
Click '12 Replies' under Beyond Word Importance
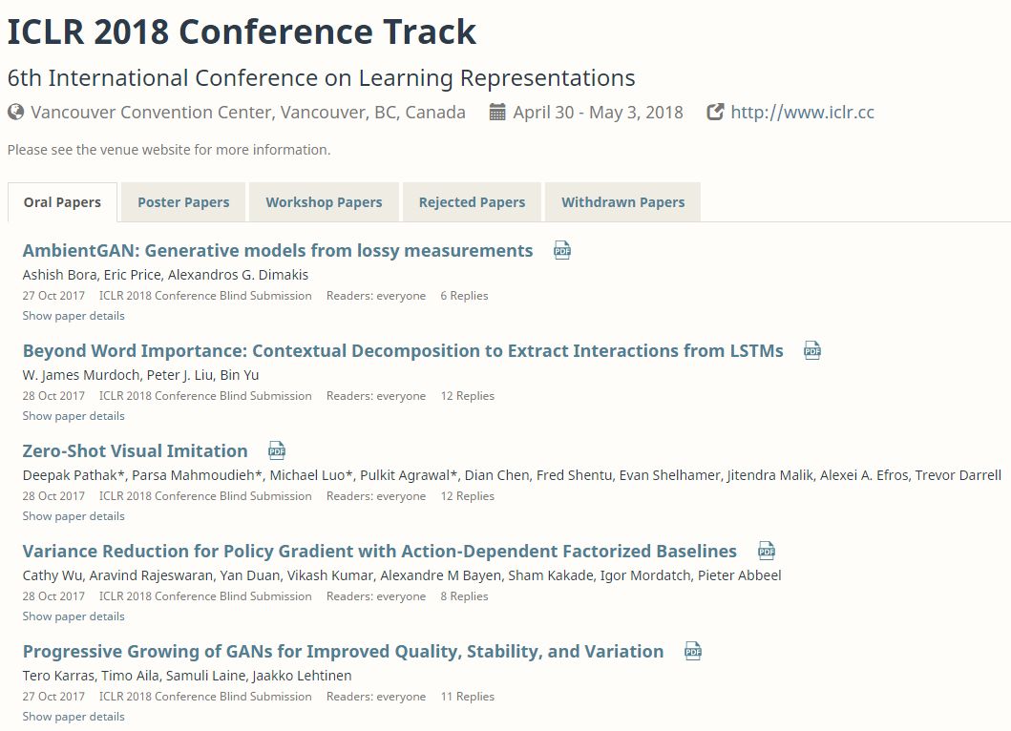point(468,396)
